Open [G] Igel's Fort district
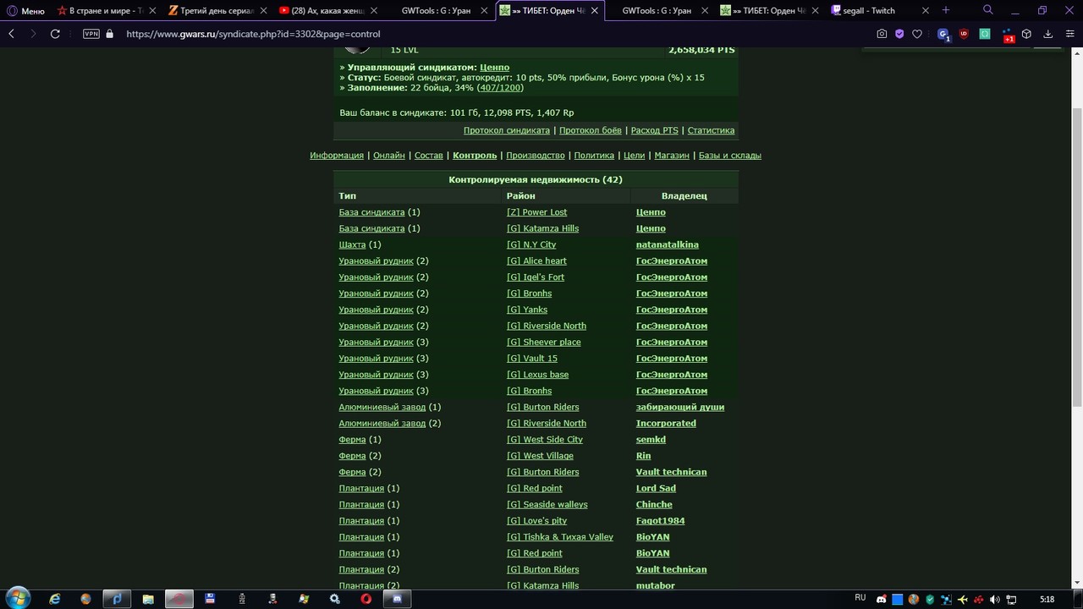Image resolution: width=1083 pixels, height=609 pixels. (536, 277)
